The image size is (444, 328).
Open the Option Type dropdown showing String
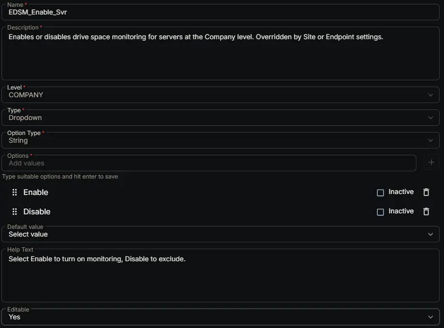click(x=220, y=140)
